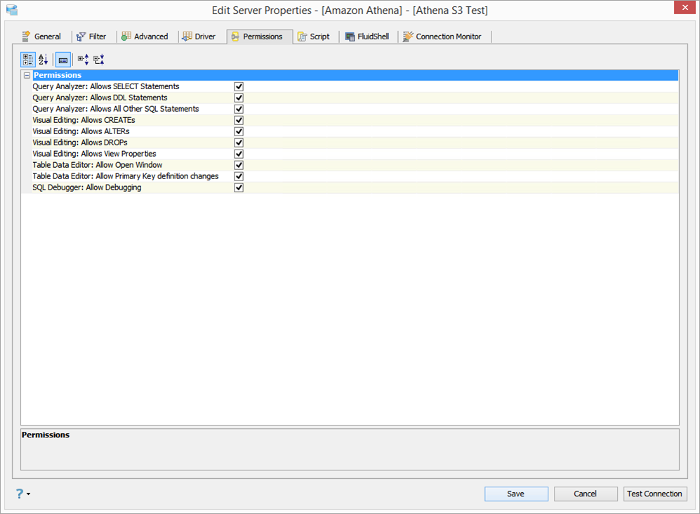This screenshot has width=700, height=514.
Task: Click the collapse all categories icon
Action: [99, 60]
